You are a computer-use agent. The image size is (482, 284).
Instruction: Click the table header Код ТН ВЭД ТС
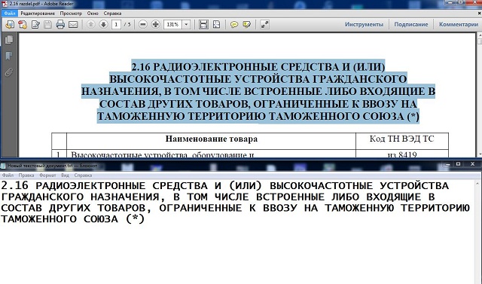[401, 139]
